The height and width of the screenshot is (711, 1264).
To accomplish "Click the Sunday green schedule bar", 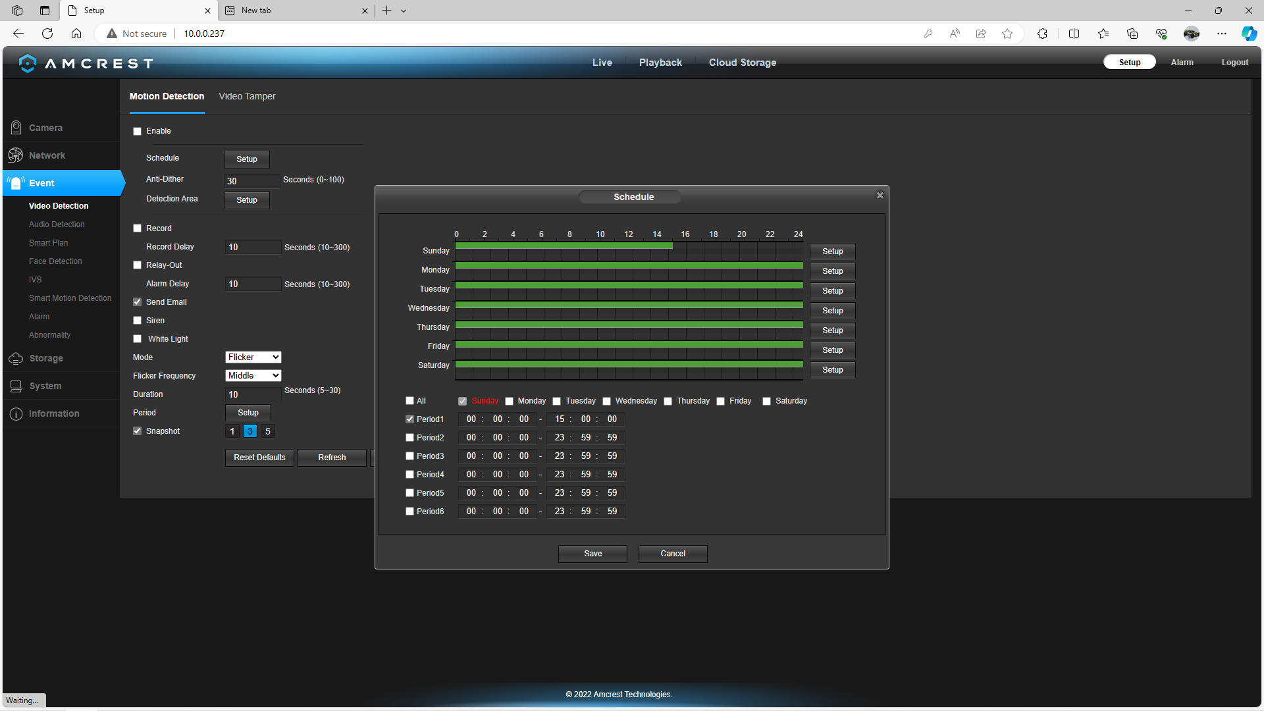I will (x=564, y=246).
